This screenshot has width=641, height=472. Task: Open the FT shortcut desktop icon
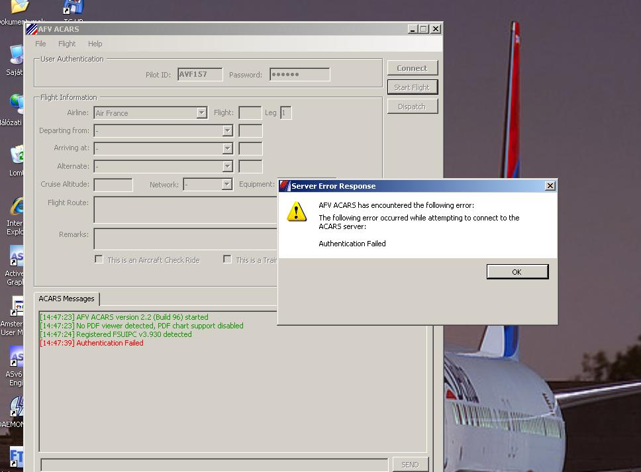(17, 457)
